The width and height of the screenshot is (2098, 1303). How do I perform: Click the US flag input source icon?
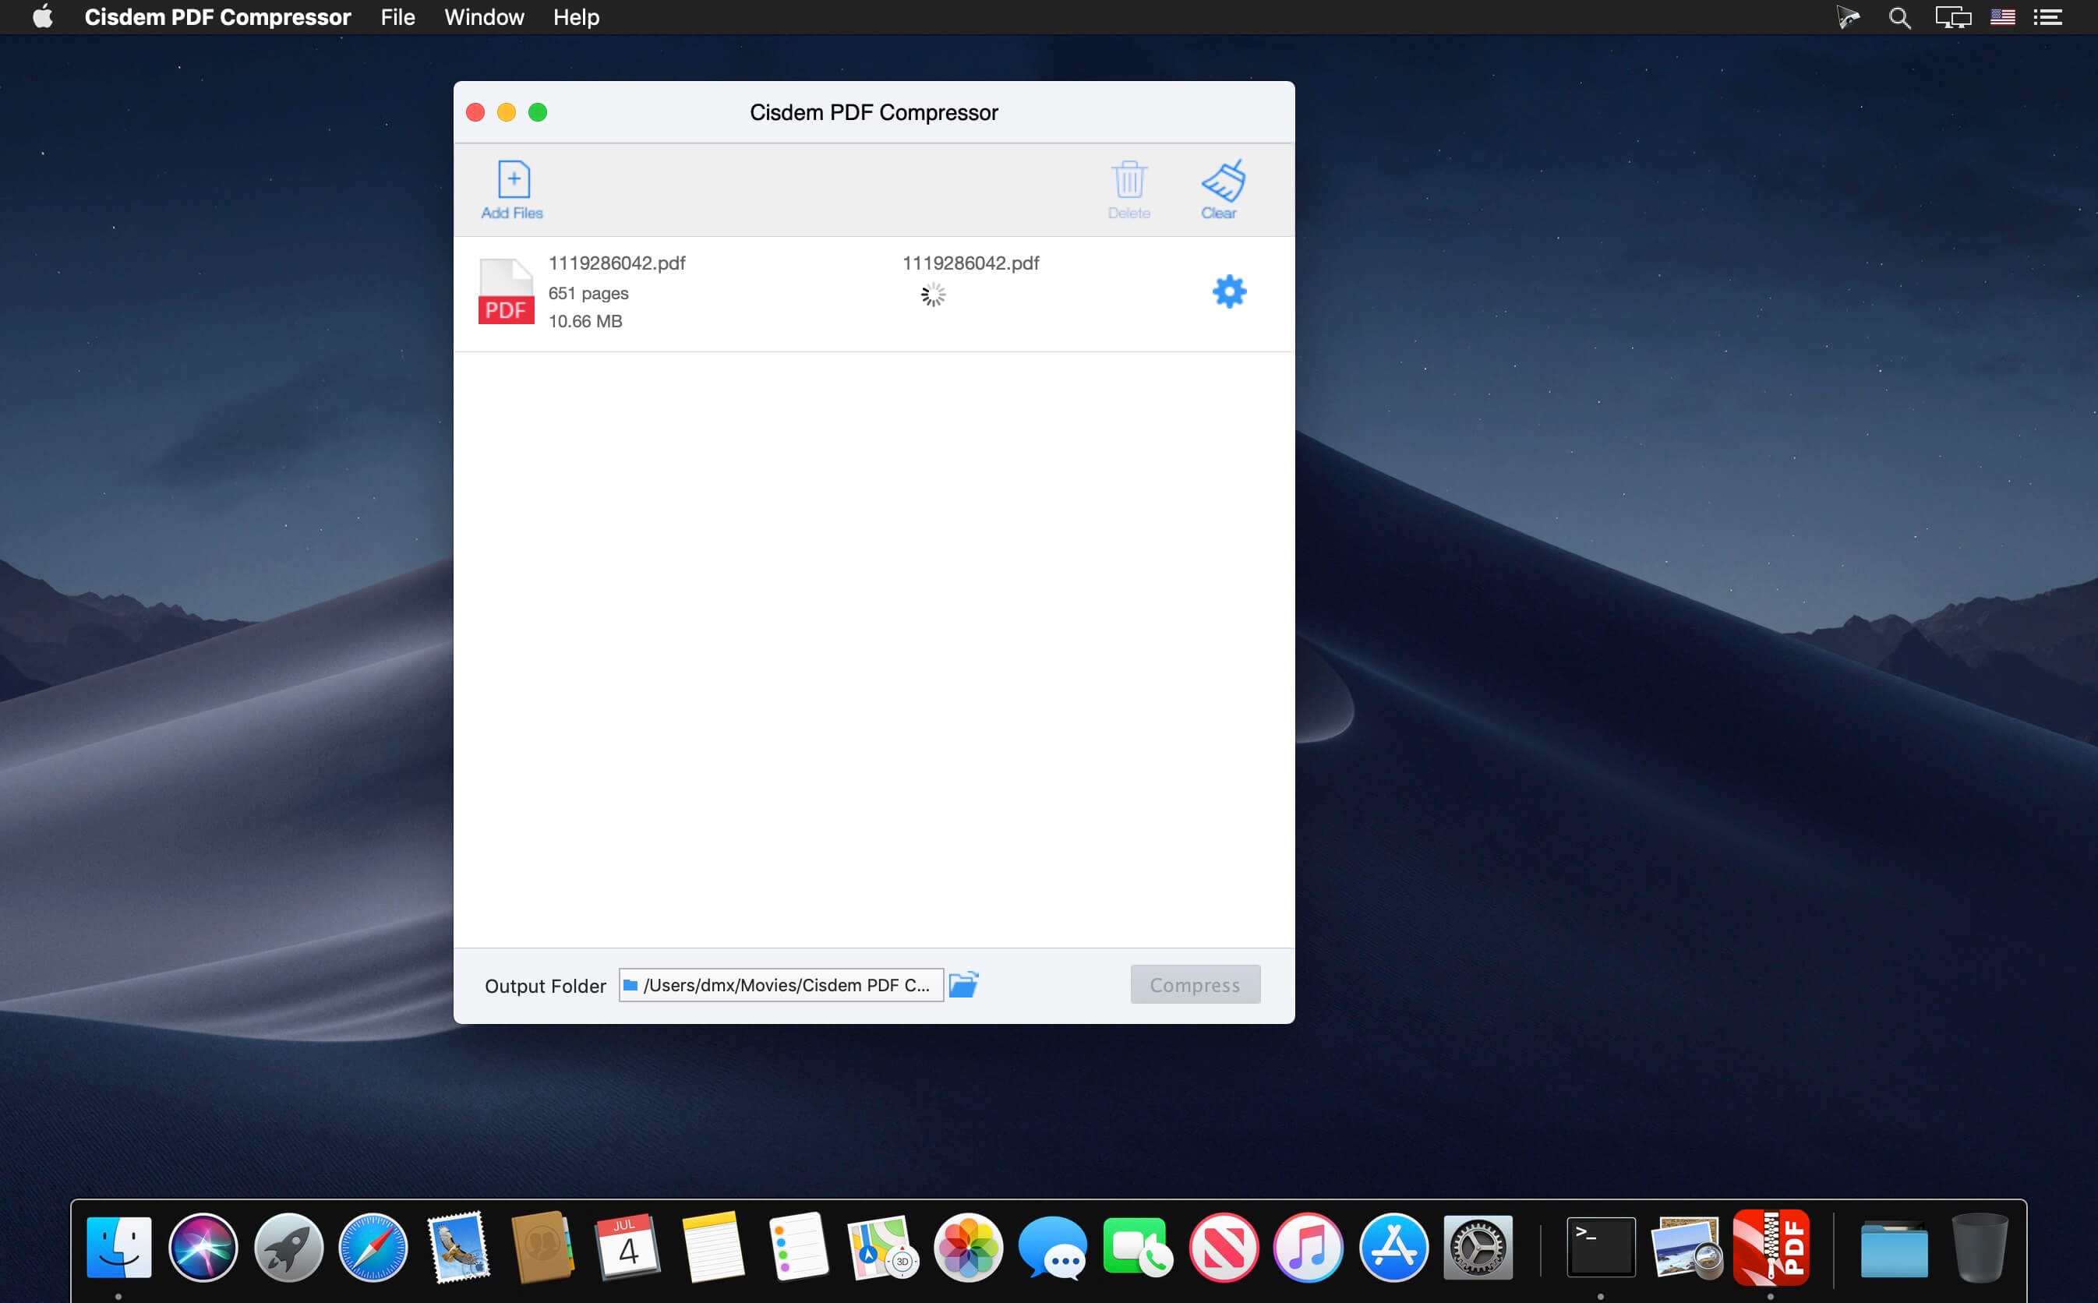tap(2001, 17)
